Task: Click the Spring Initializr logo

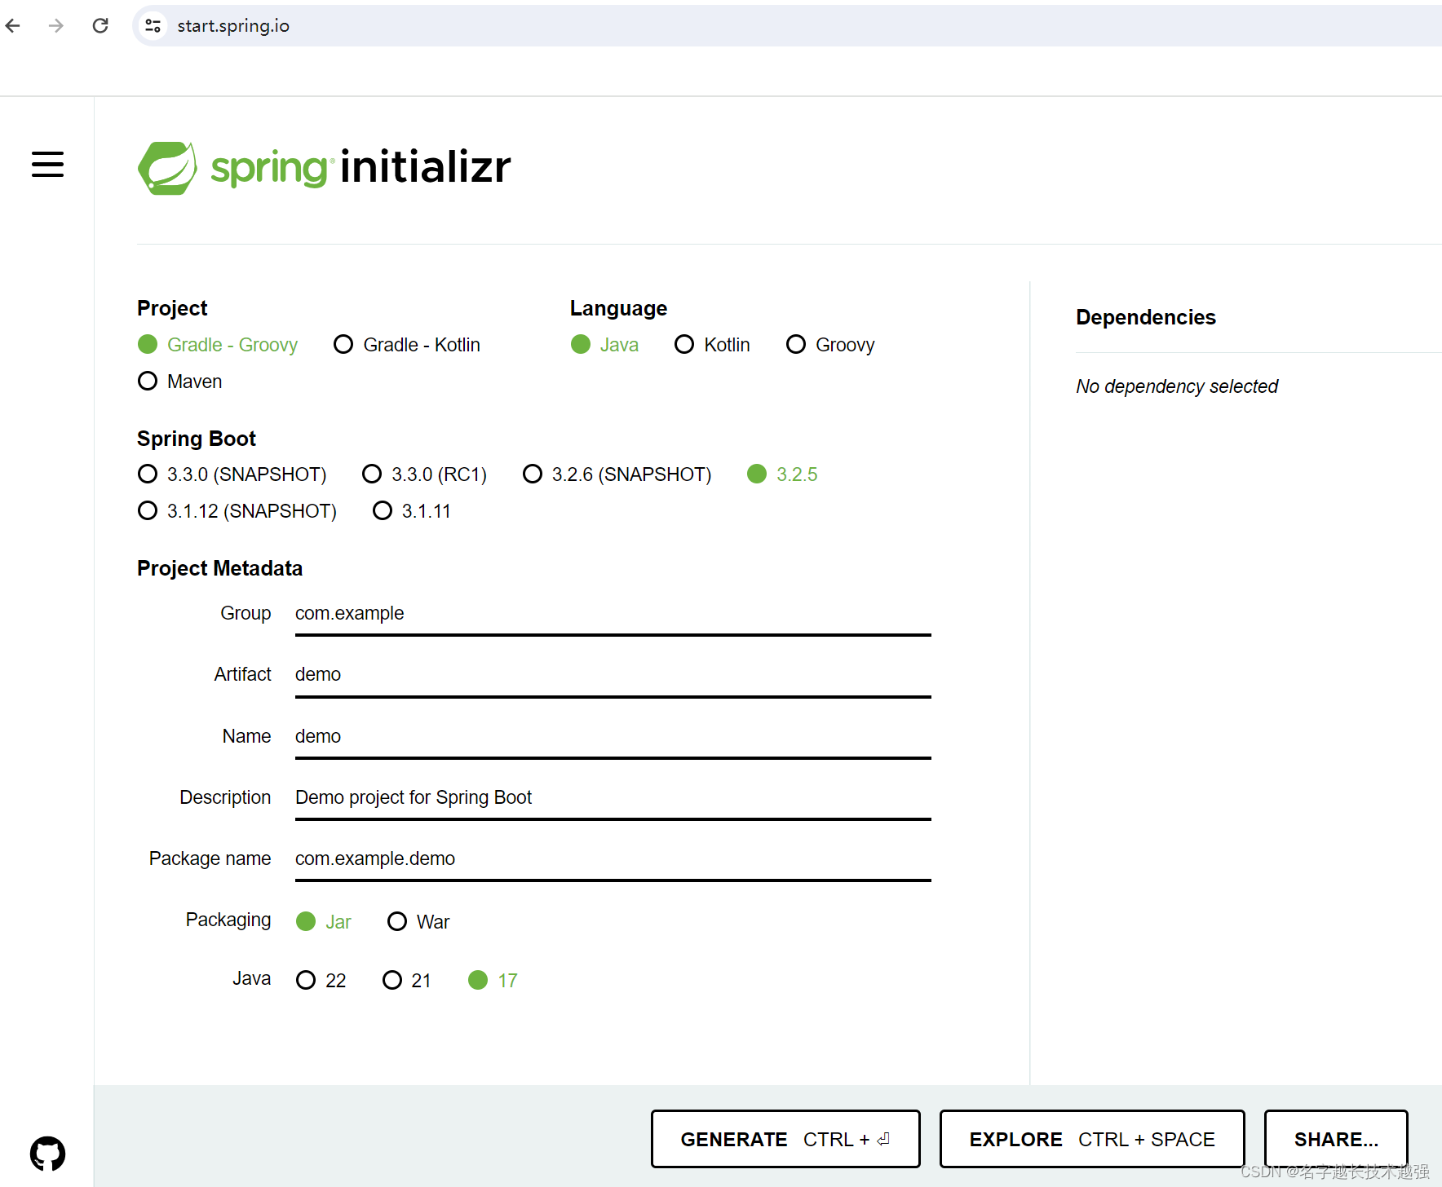Action: [x=325, y=168]
